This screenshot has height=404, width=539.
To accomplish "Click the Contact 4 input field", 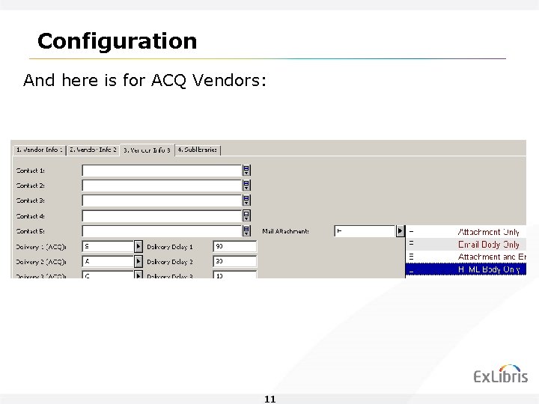I will coord(162,216).
